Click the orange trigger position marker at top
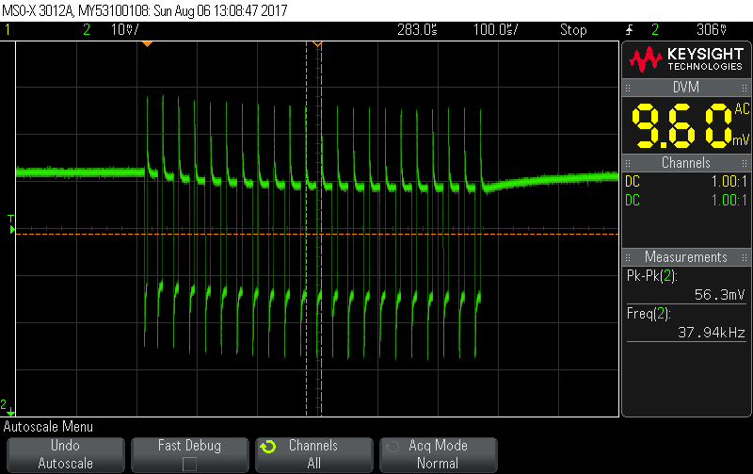Image resolution: width=753 pixels, height=474 pixels. 147,44
